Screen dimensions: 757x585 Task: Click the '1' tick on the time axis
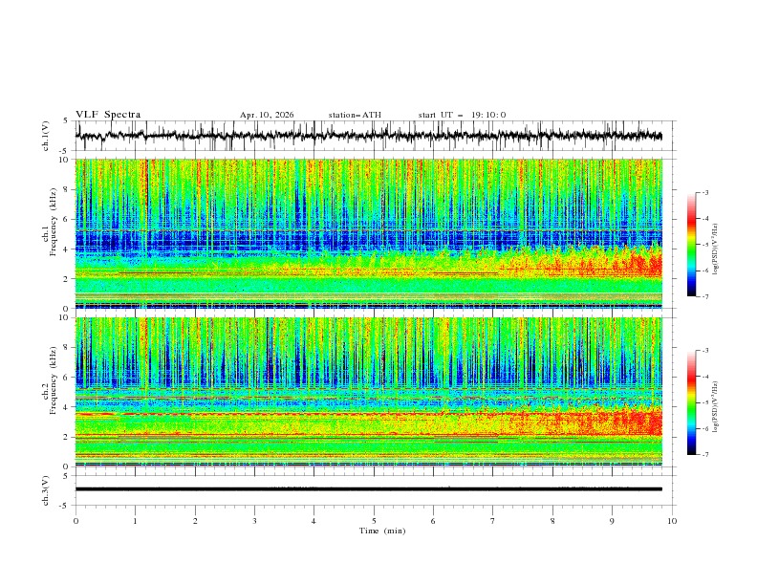point(136,521)
